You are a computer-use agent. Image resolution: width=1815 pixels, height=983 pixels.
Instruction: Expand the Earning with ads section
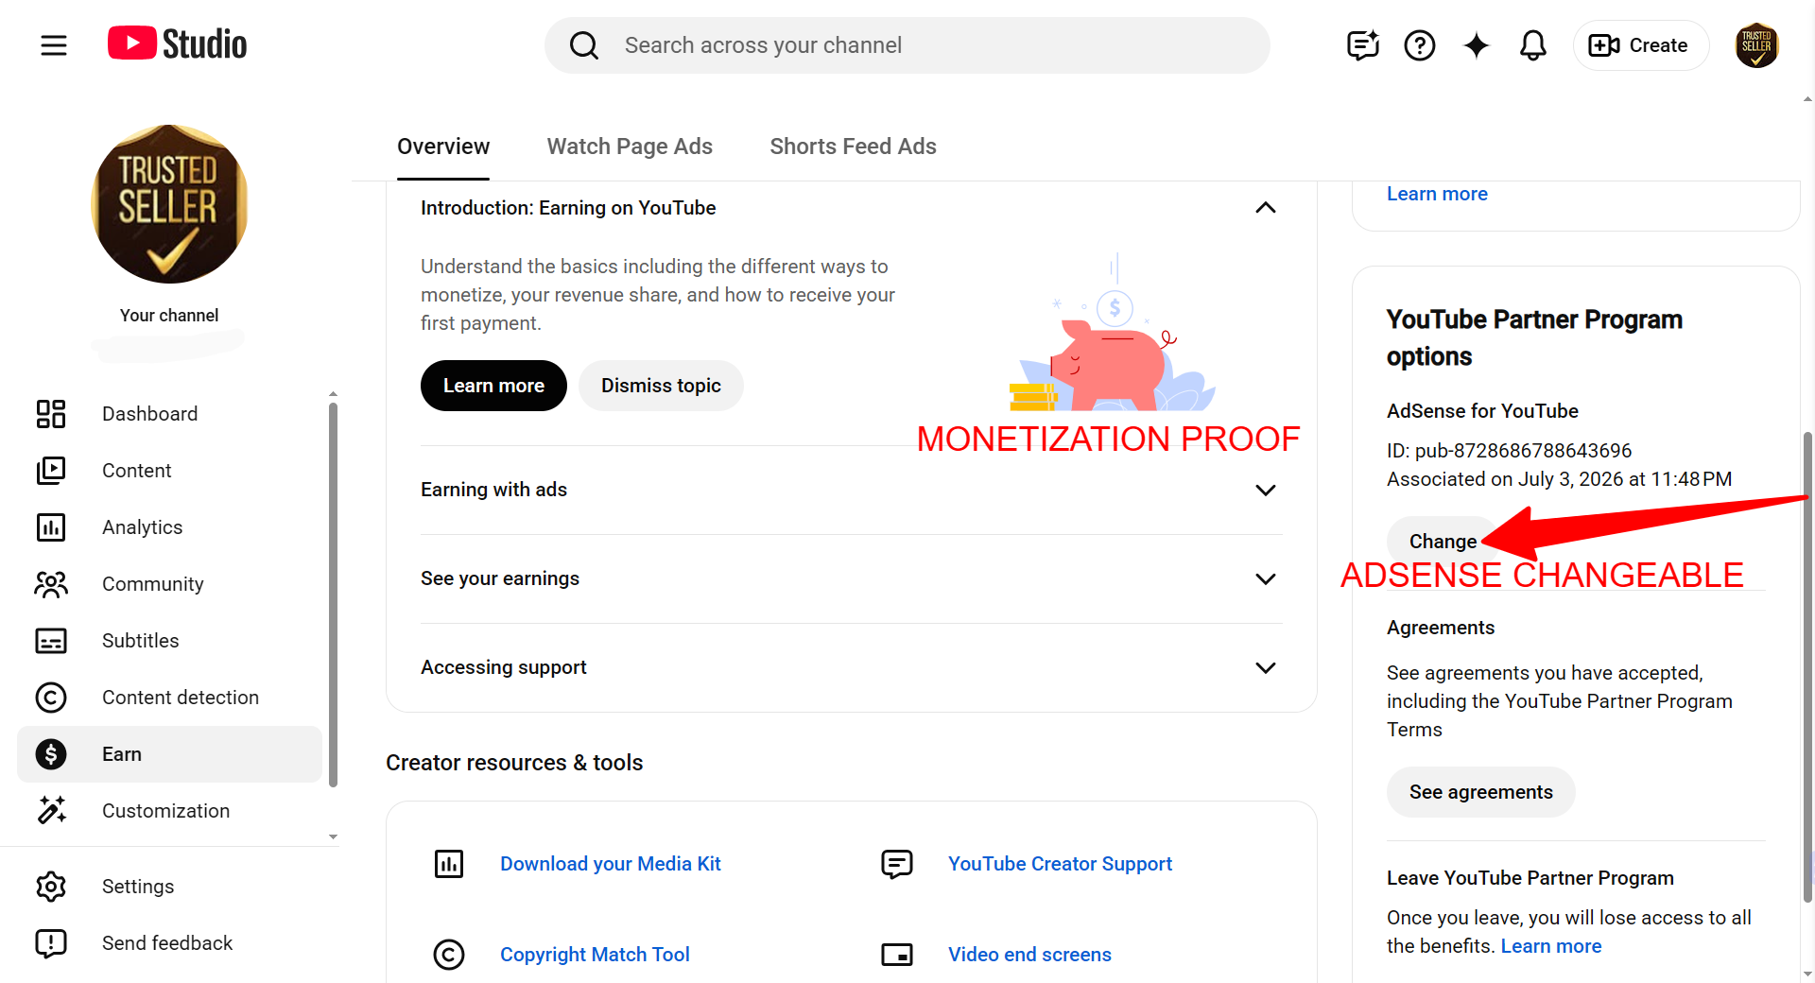coord(851,490)
